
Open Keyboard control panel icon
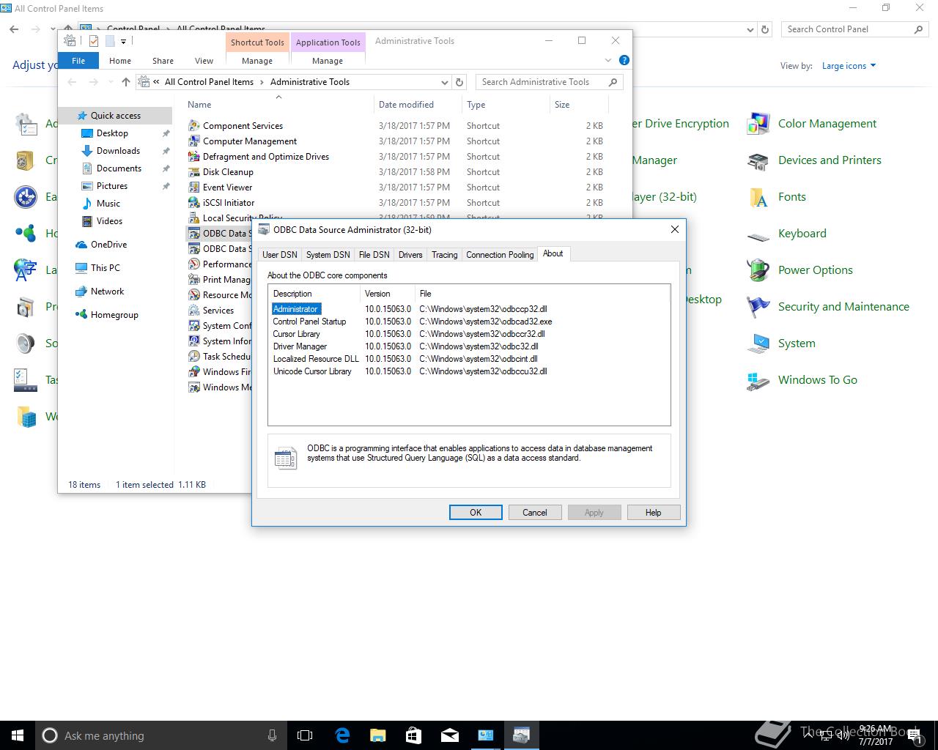click(x=758, y=236)
